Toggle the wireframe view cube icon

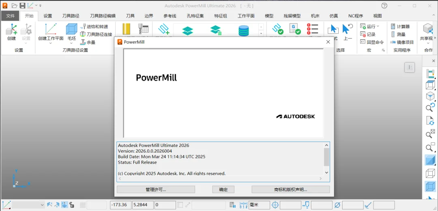pyautogui.click(x=430, y=173)
